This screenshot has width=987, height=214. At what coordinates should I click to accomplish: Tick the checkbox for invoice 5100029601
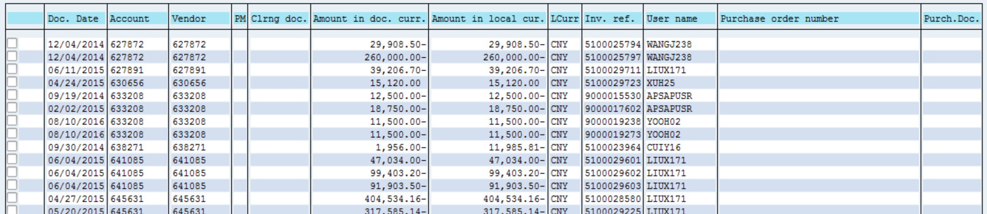click(x=12, y=159)
